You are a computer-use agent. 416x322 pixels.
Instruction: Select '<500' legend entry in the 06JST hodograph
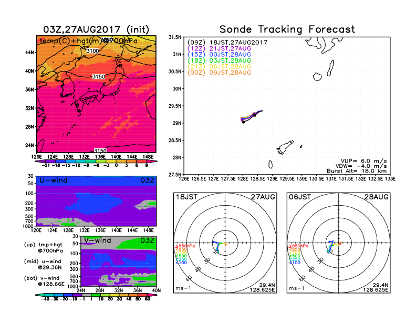(295, 256)
